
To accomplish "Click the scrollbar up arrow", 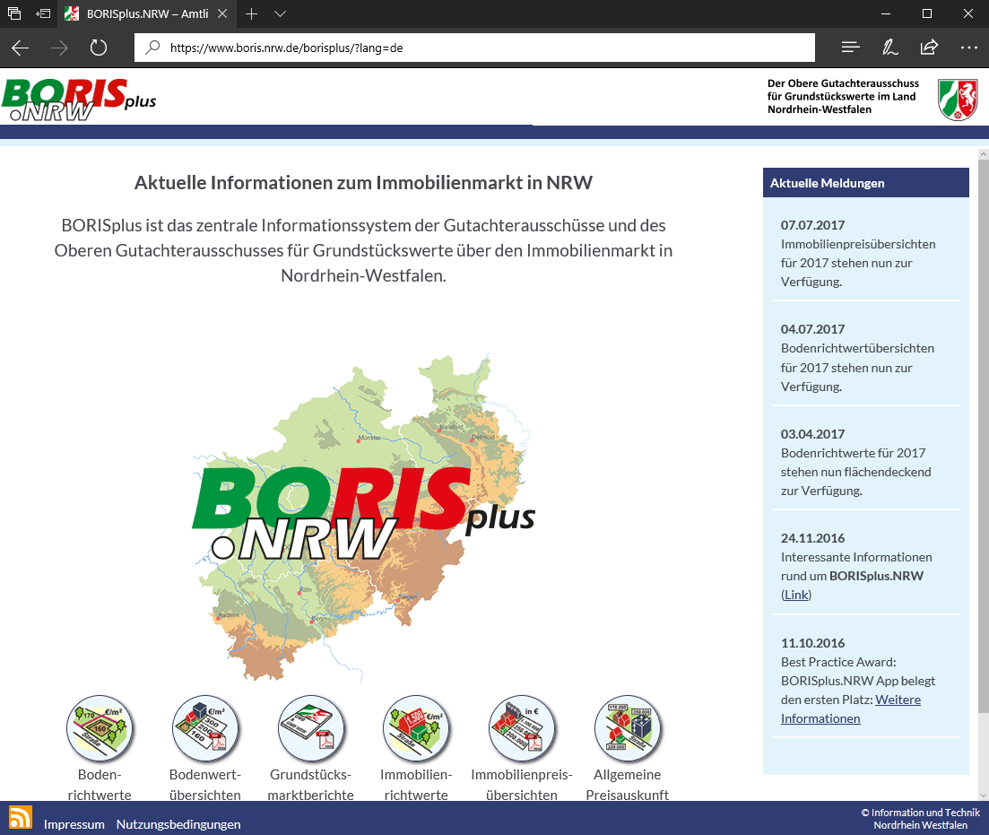I will click(x=984, y=154).
